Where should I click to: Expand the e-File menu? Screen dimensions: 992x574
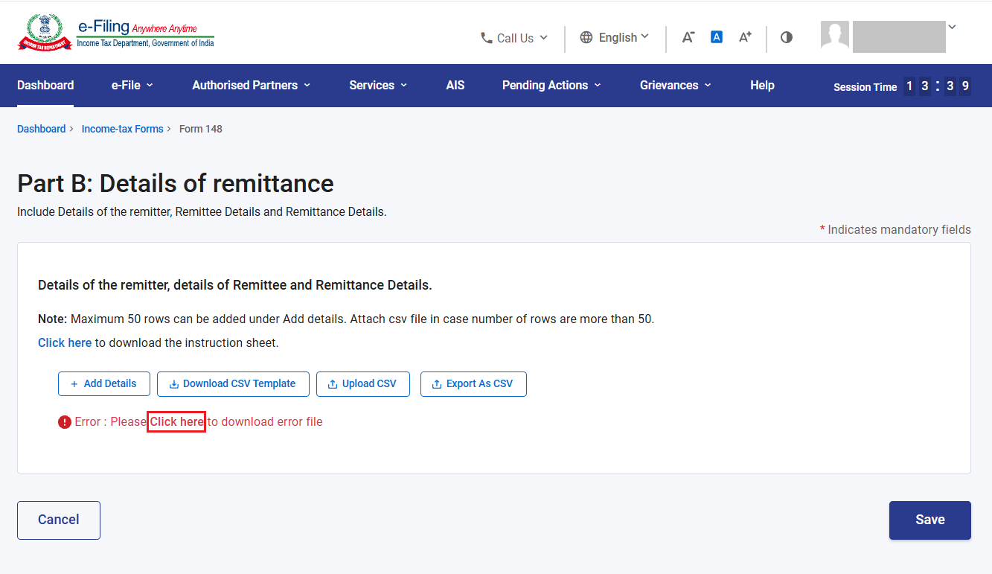(x=132, y=85)
